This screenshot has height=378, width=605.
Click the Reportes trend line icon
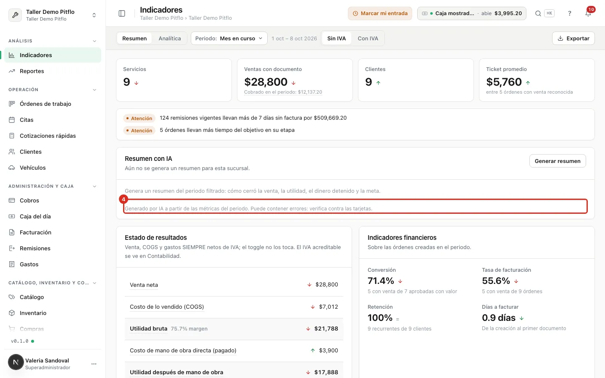(12, 71)
